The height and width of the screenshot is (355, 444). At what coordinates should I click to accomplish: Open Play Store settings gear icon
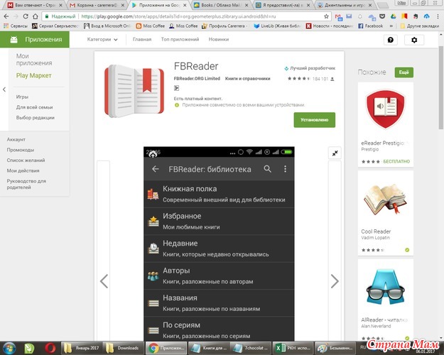pyautogui.click(x=414, y=40)
